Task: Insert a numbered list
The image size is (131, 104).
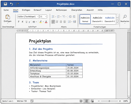Action: tap(58, 17)
